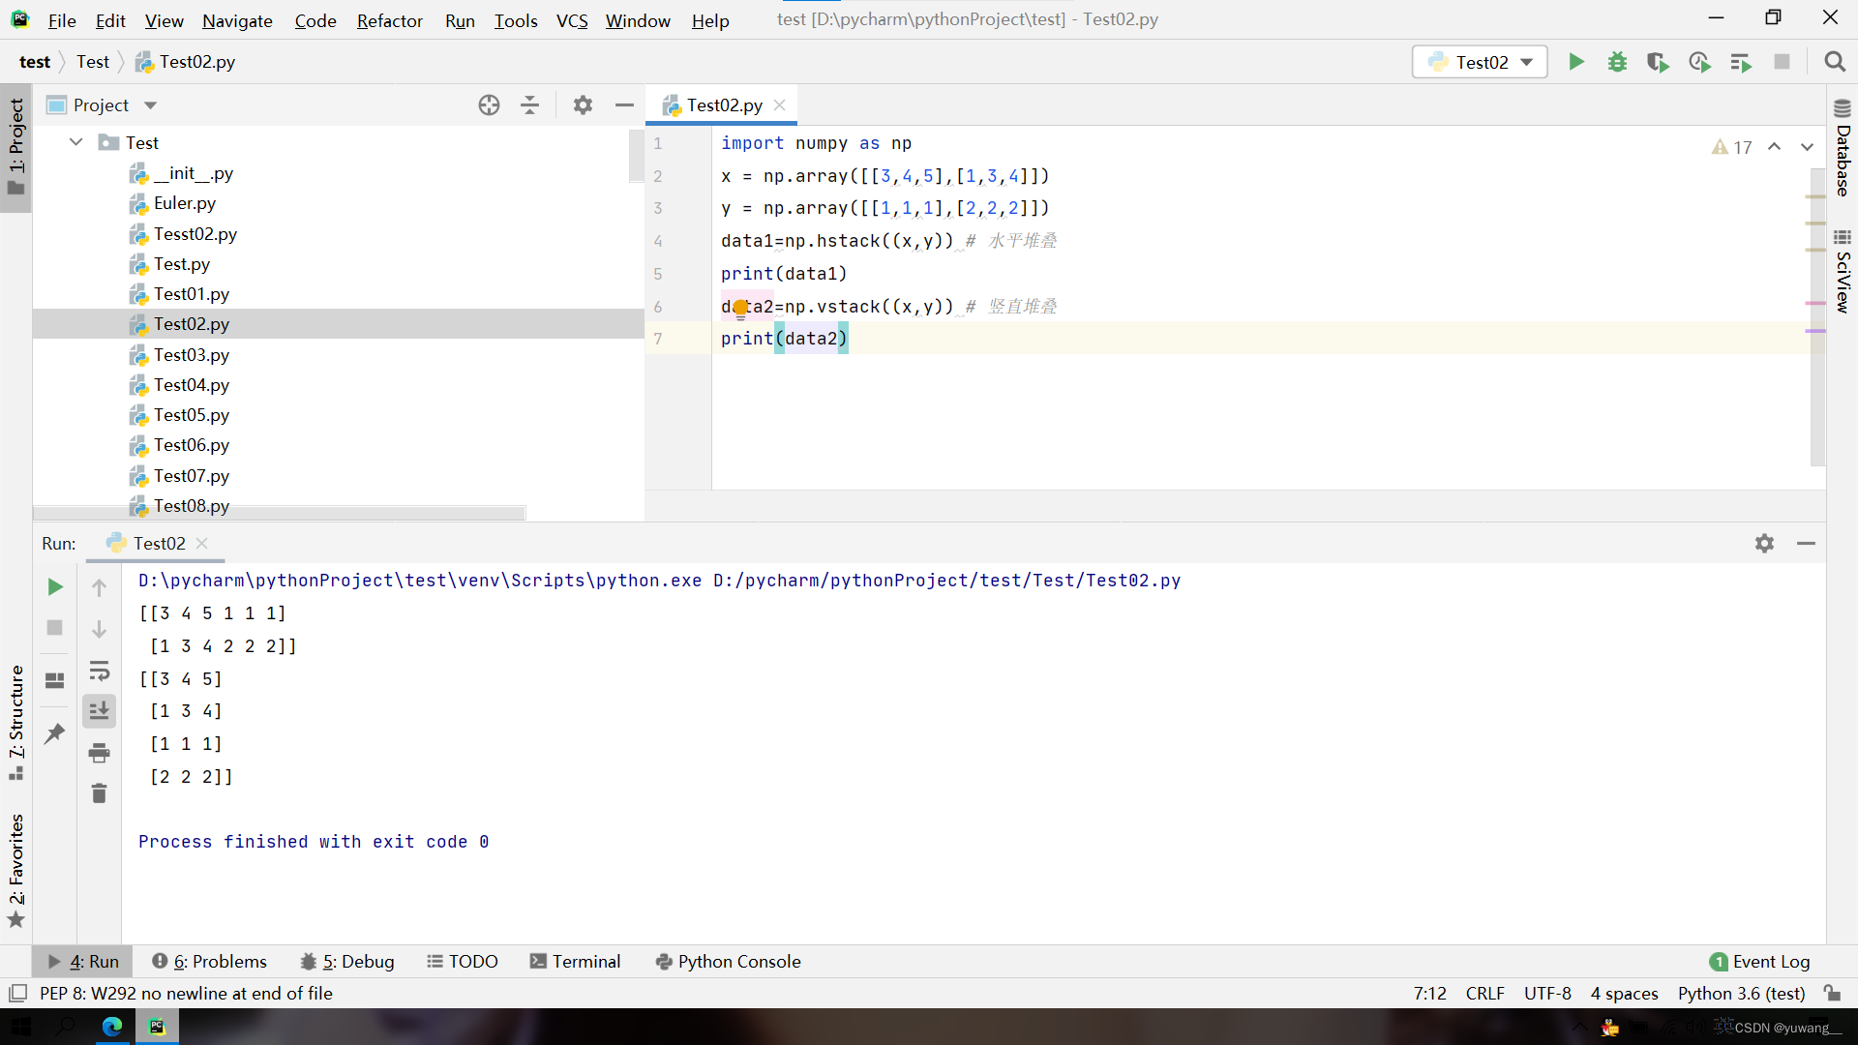Image resolution: width=1858 pixels, height=1045 pixels.
Task: Click Python 3.6 (test) interpreter status
Action: (1741, 993)
